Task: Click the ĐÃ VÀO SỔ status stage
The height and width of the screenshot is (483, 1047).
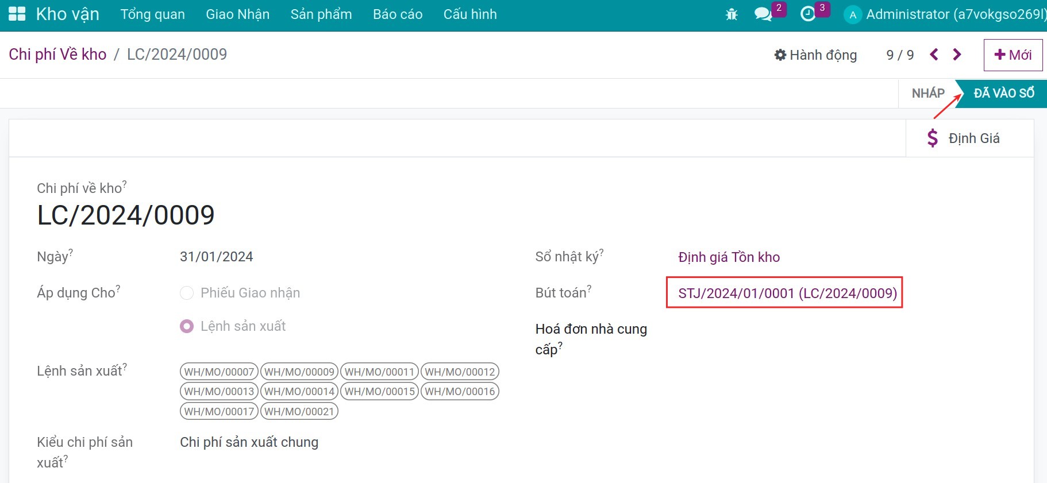Action: 1004,93
